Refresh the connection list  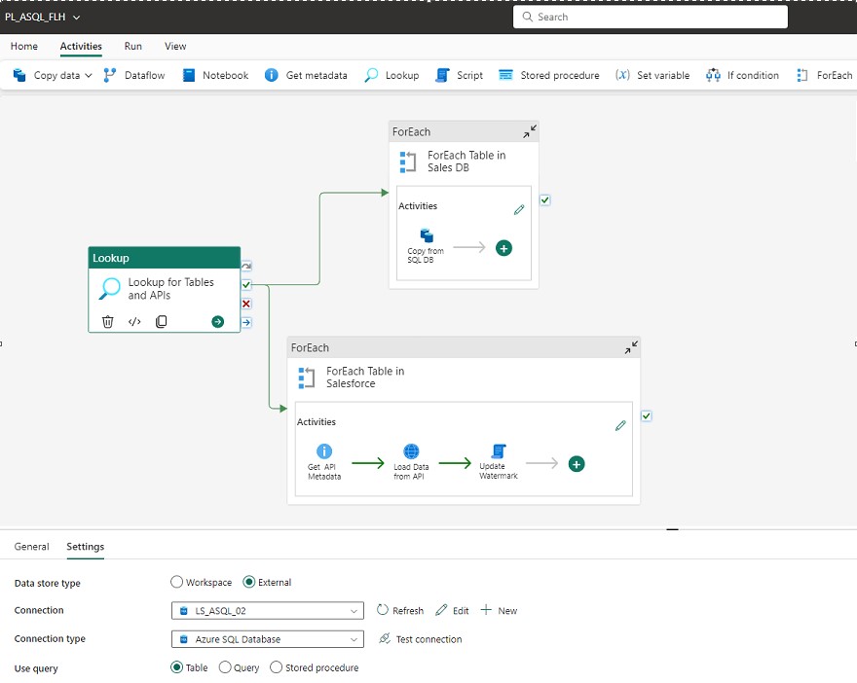(x=399, y=611)
